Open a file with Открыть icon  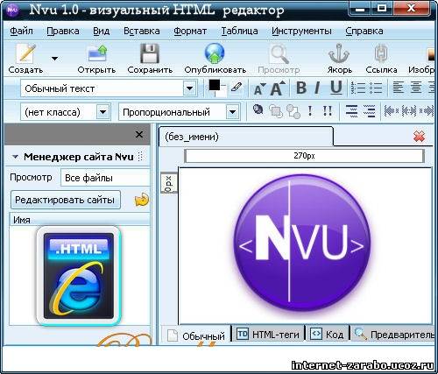pyautogui.click(x=97, y=53)
